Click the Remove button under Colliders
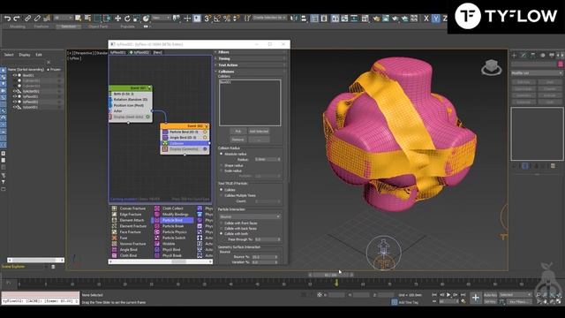 237,140
